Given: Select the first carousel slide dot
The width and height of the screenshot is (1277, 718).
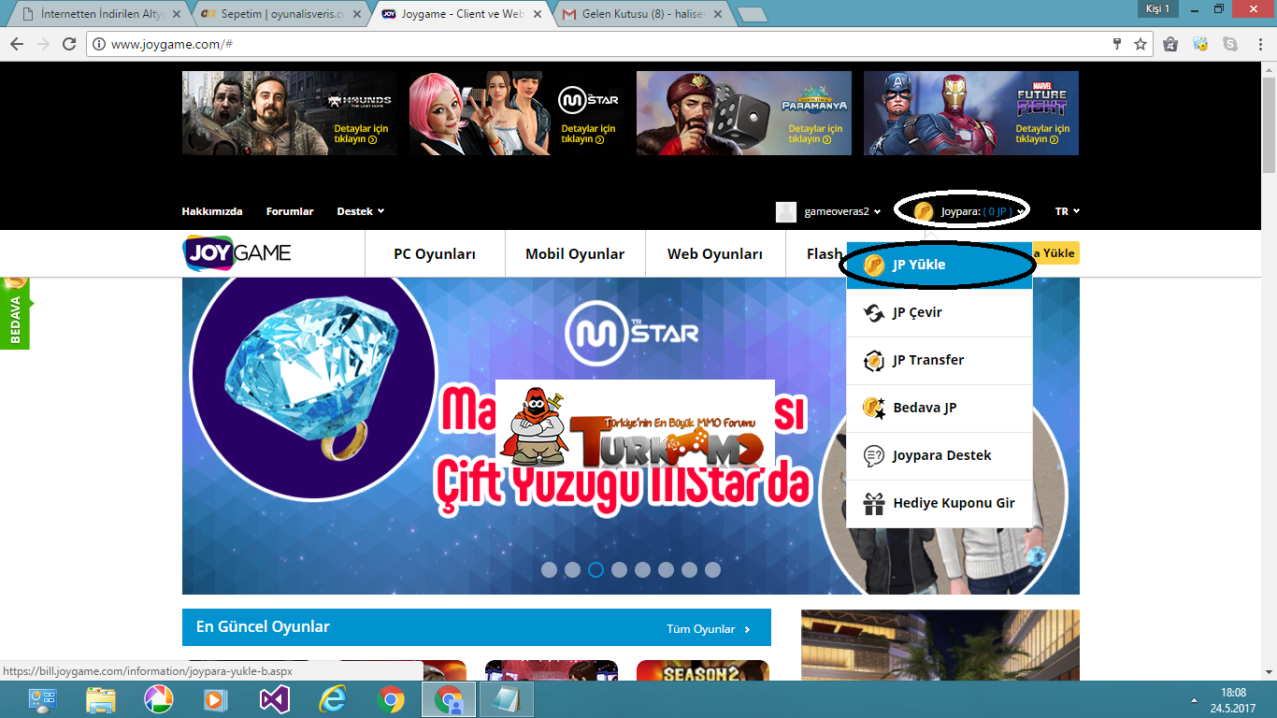Looking at the screenshot, I should point(549,569).
